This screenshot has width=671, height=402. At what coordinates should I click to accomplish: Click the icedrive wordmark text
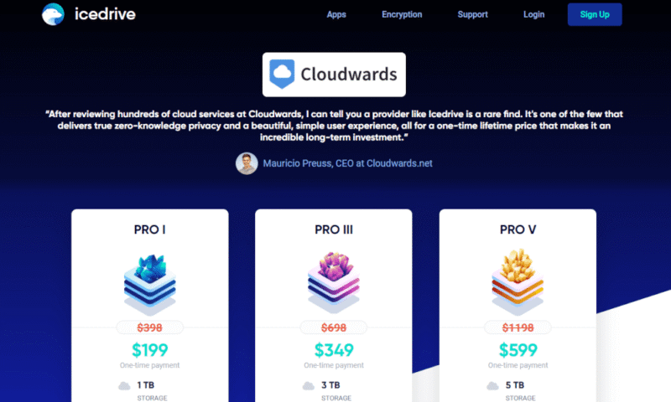[x=105, y=14]
